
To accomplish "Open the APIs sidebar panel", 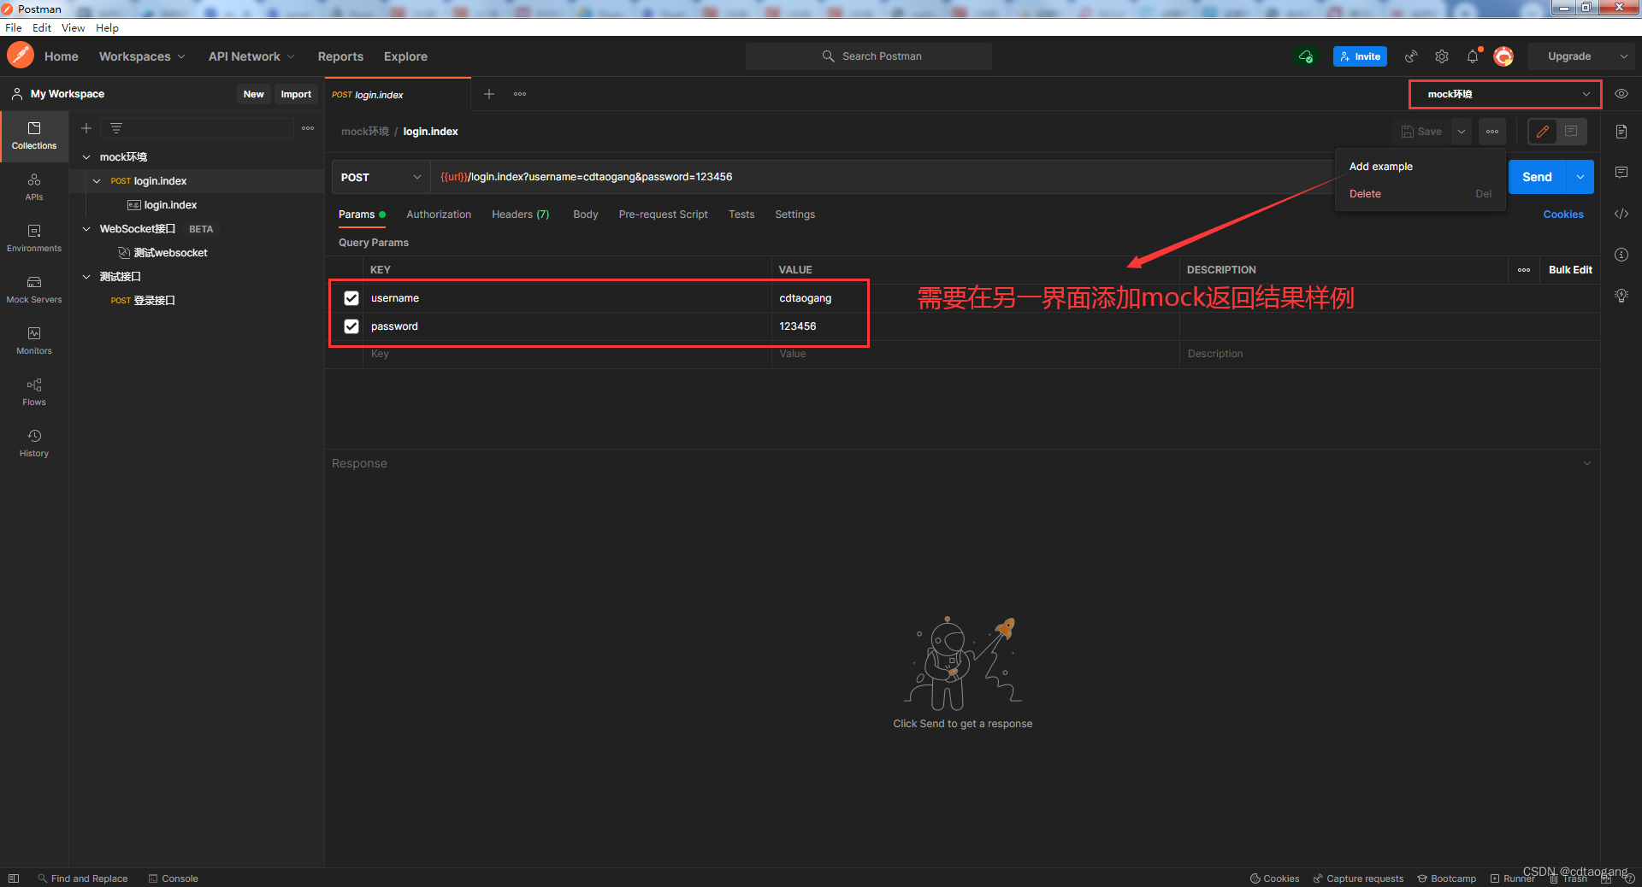I will (x=34, y=187).
